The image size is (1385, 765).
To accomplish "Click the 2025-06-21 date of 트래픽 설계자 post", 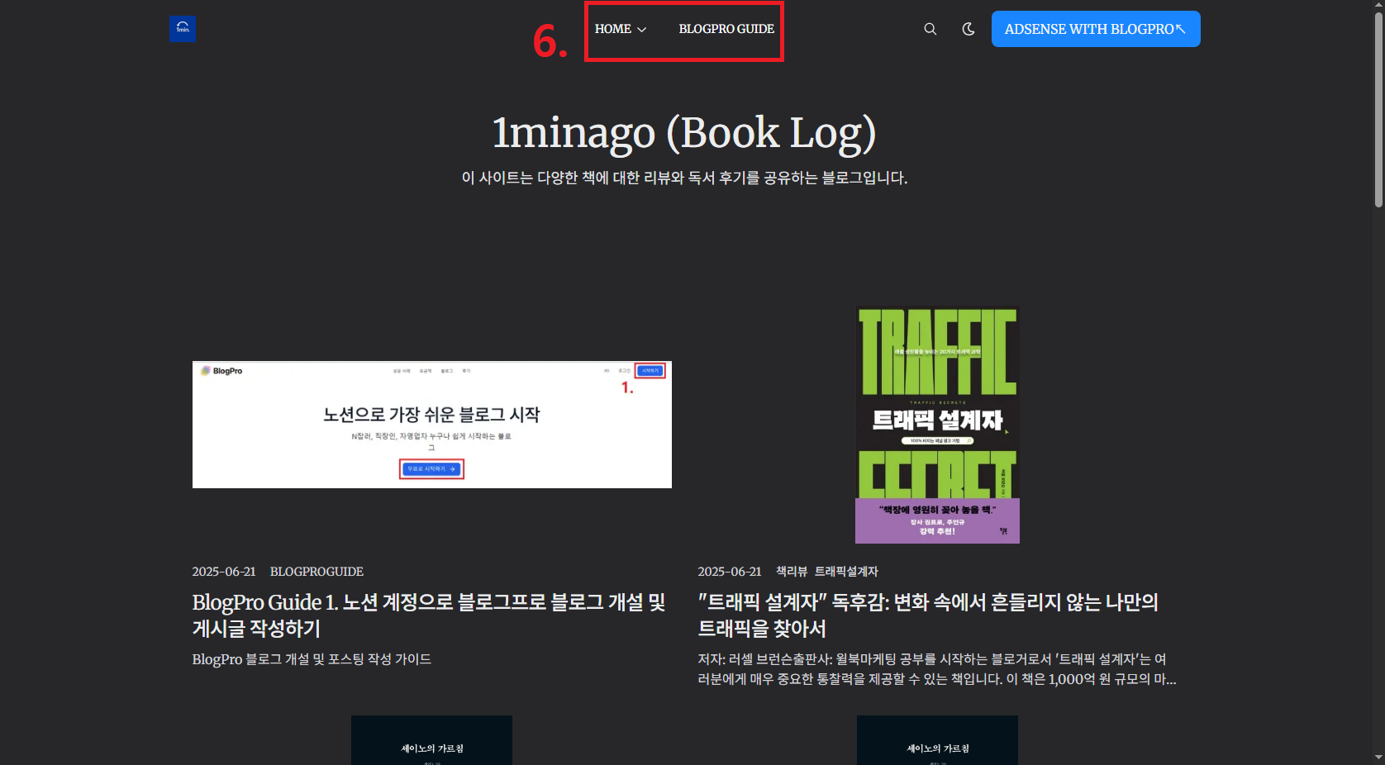I will (730, 572).
